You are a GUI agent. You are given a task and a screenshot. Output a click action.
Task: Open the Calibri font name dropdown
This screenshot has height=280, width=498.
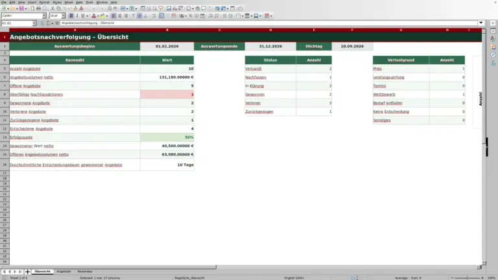click(x=44, y=16)
